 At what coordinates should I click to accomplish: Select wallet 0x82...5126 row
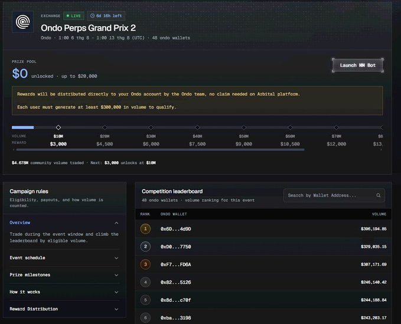[263, 282]
